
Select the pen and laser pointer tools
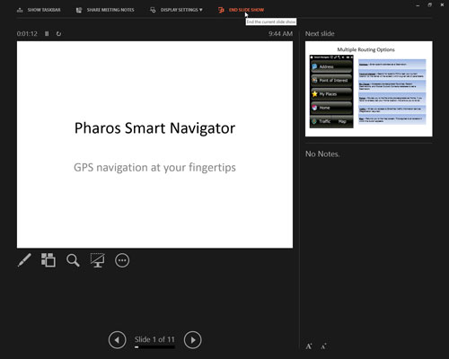click(x=24, y=260)
